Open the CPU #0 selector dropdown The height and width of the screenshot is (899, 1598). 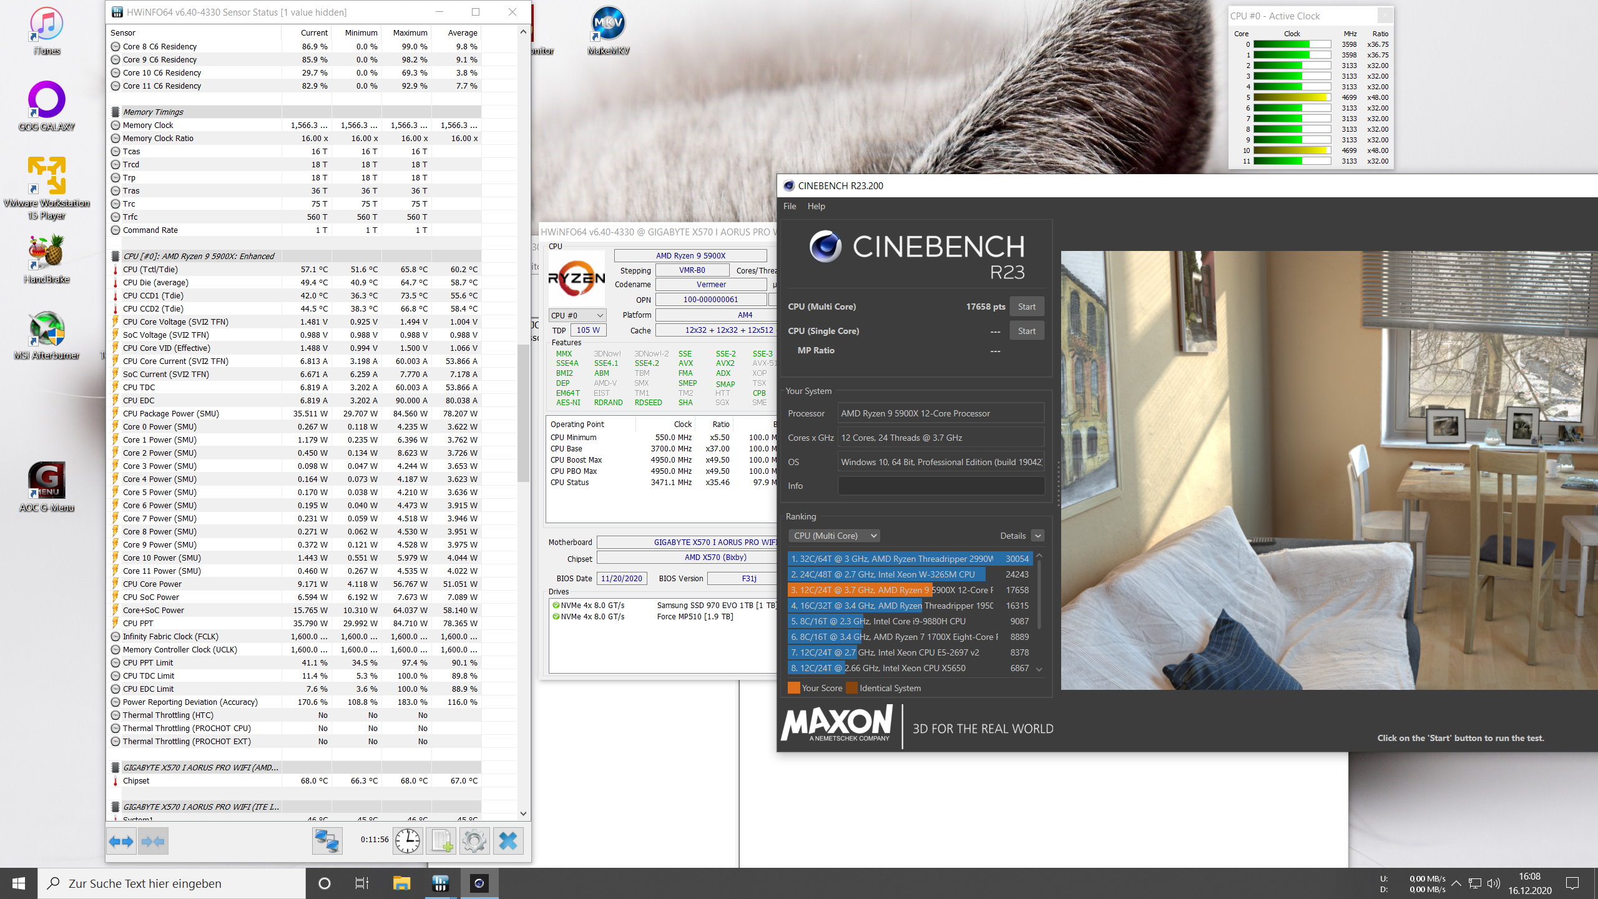point(577,315)
